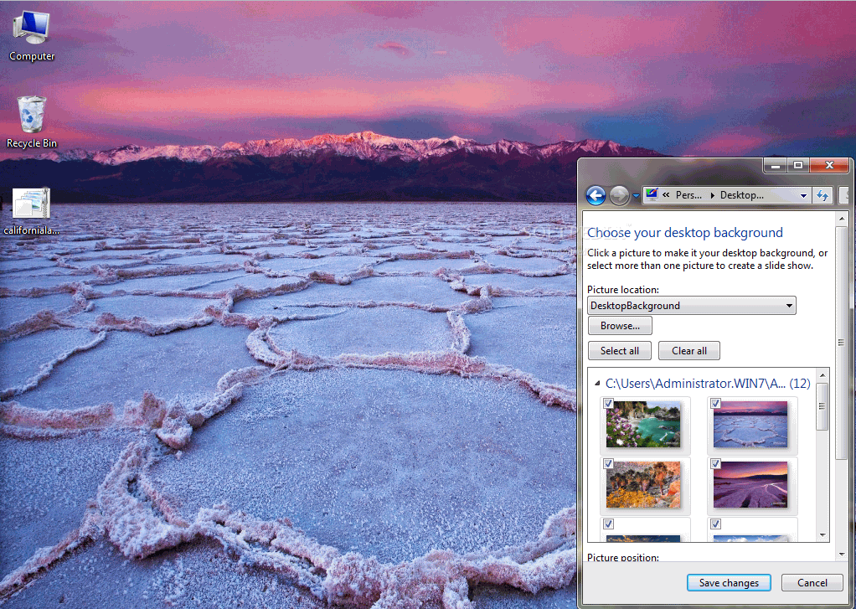Click the Desktop... breadcrumb segment
856x609 pixels.
742,195
